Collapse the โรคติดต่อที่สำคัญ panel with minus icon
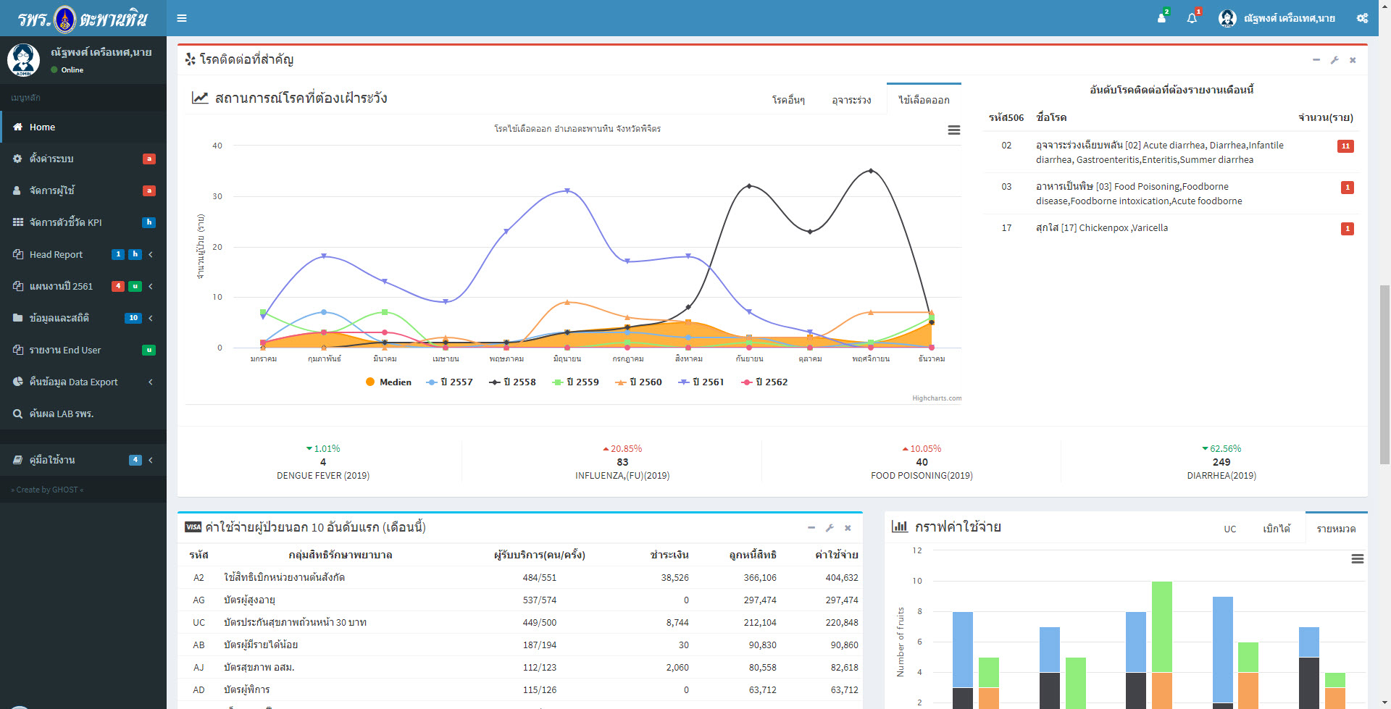1391x709 pixels. click(x=1316, y=60)
